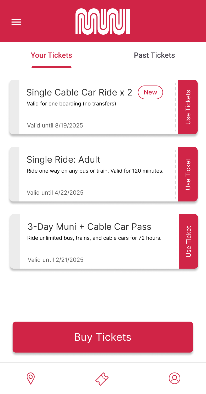Select the Your Tickets tab
The image size is (206, 394).
pyautogui.click(x=51, y=55)
